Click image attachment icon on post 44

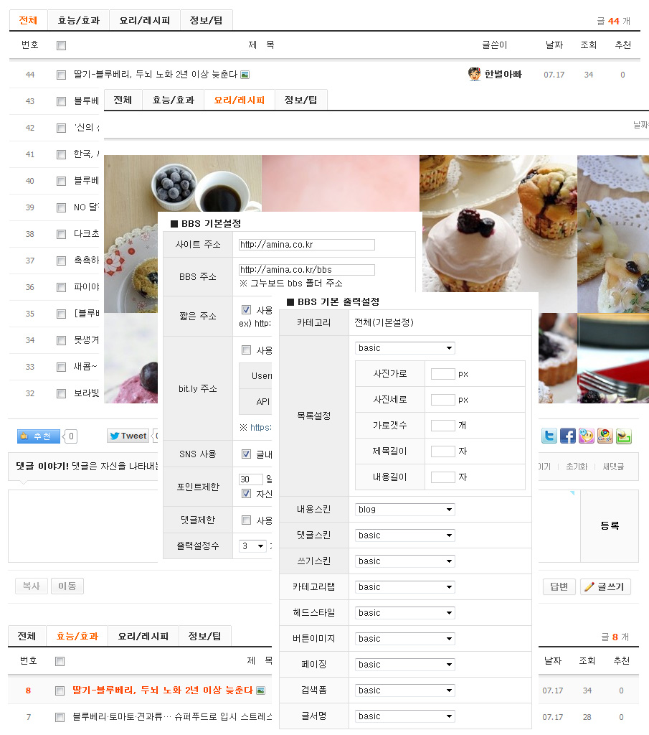(245, 75)
